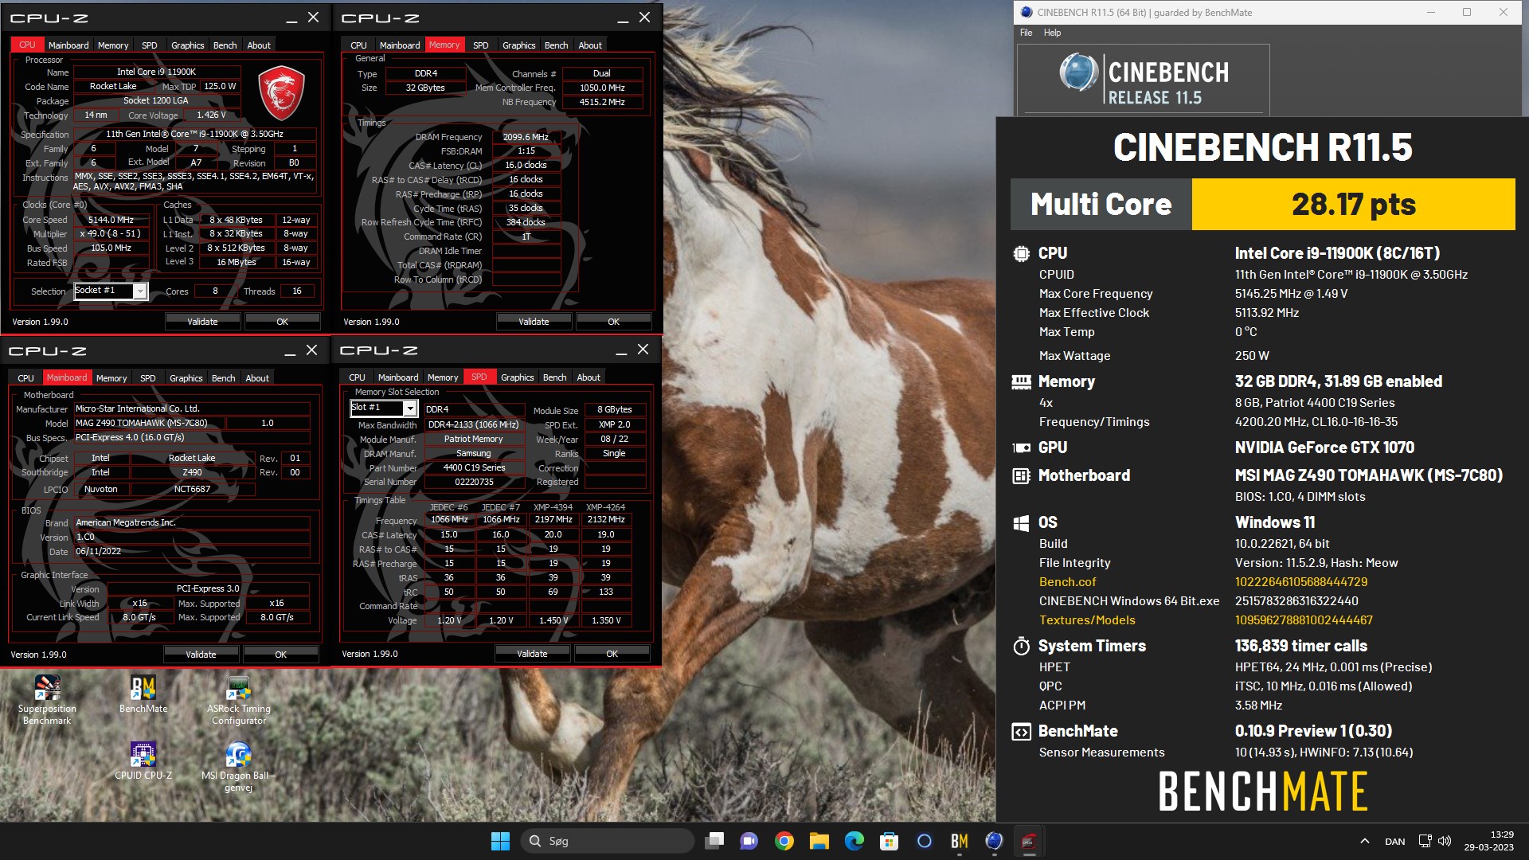
Task: Click the DRAM Frequency value 2099.6 MHz
Action: click(526, 137)
